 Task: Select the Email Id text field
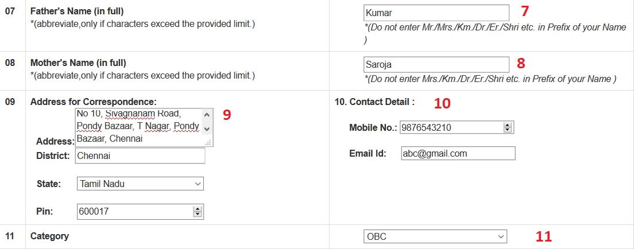[x=458, y=154]
